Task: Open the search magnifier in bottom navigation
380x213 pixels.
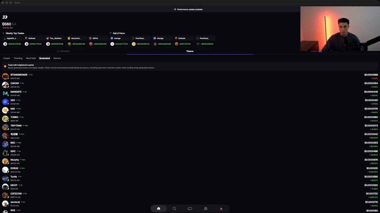Action: coord(174,208)
